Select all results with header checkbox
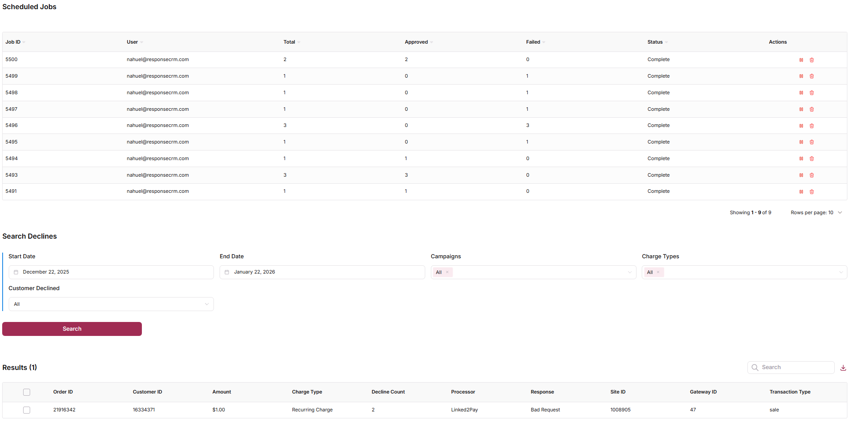Screen dimensions: 850x421 [x=27, y=392]
